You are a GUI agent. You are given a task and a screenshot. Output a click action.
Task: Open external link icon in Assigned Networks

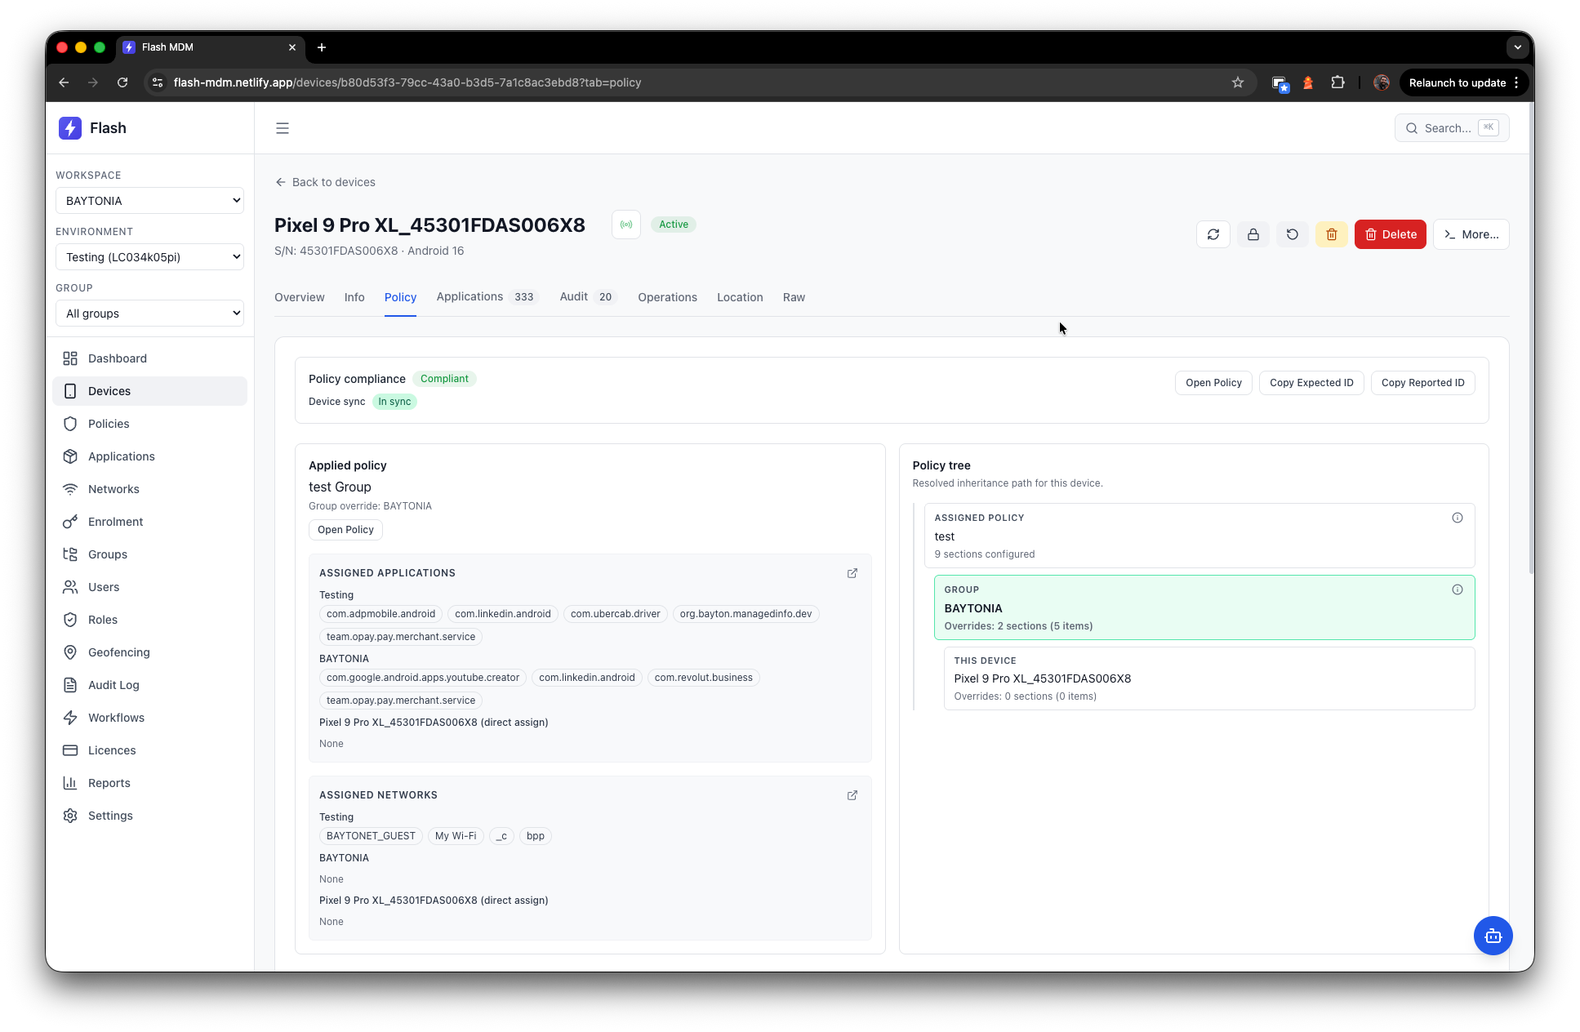click(x=852, y=795)
